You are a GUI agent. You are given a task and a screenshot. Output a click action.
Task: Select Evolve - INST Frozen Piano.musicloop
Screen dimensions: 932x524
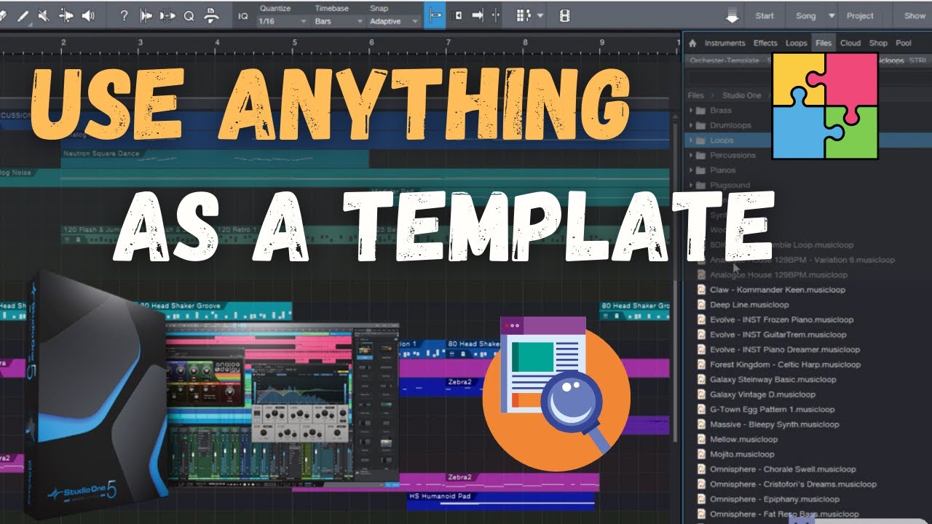point(781,319)
